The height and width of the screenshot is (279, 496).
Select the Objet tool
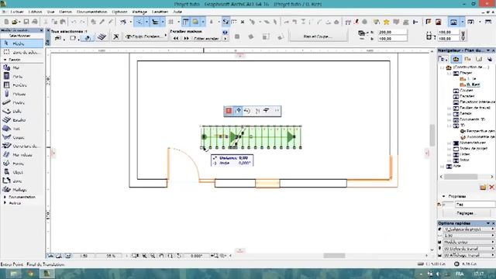point(22,172)
